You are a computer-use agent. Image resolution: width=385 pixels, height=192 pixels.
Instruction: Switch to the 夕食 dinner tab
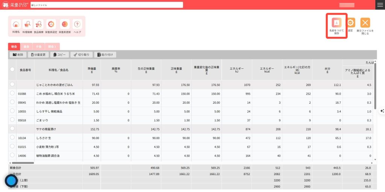[39, 47]
